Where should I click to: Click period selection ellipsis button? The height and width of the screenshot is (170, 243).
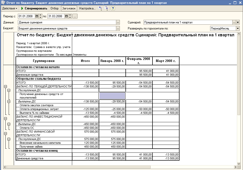(75, 16)
